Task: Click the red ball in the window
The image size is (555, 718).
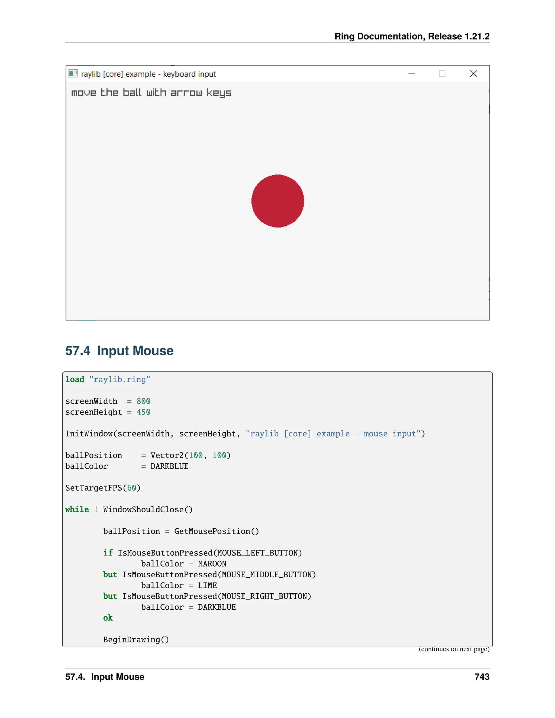Action: click(277, 201)
